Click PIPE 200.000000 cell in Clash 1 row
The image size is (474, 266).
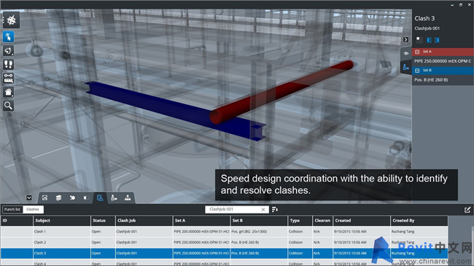coord(201,232)
